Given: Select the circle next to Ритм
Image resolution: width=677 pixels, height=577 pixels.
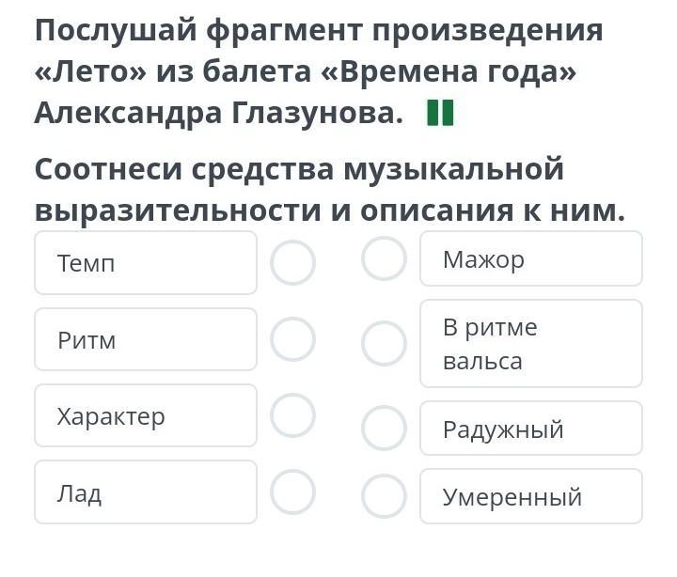Looking at the screenshot, I should click(292, 339).
